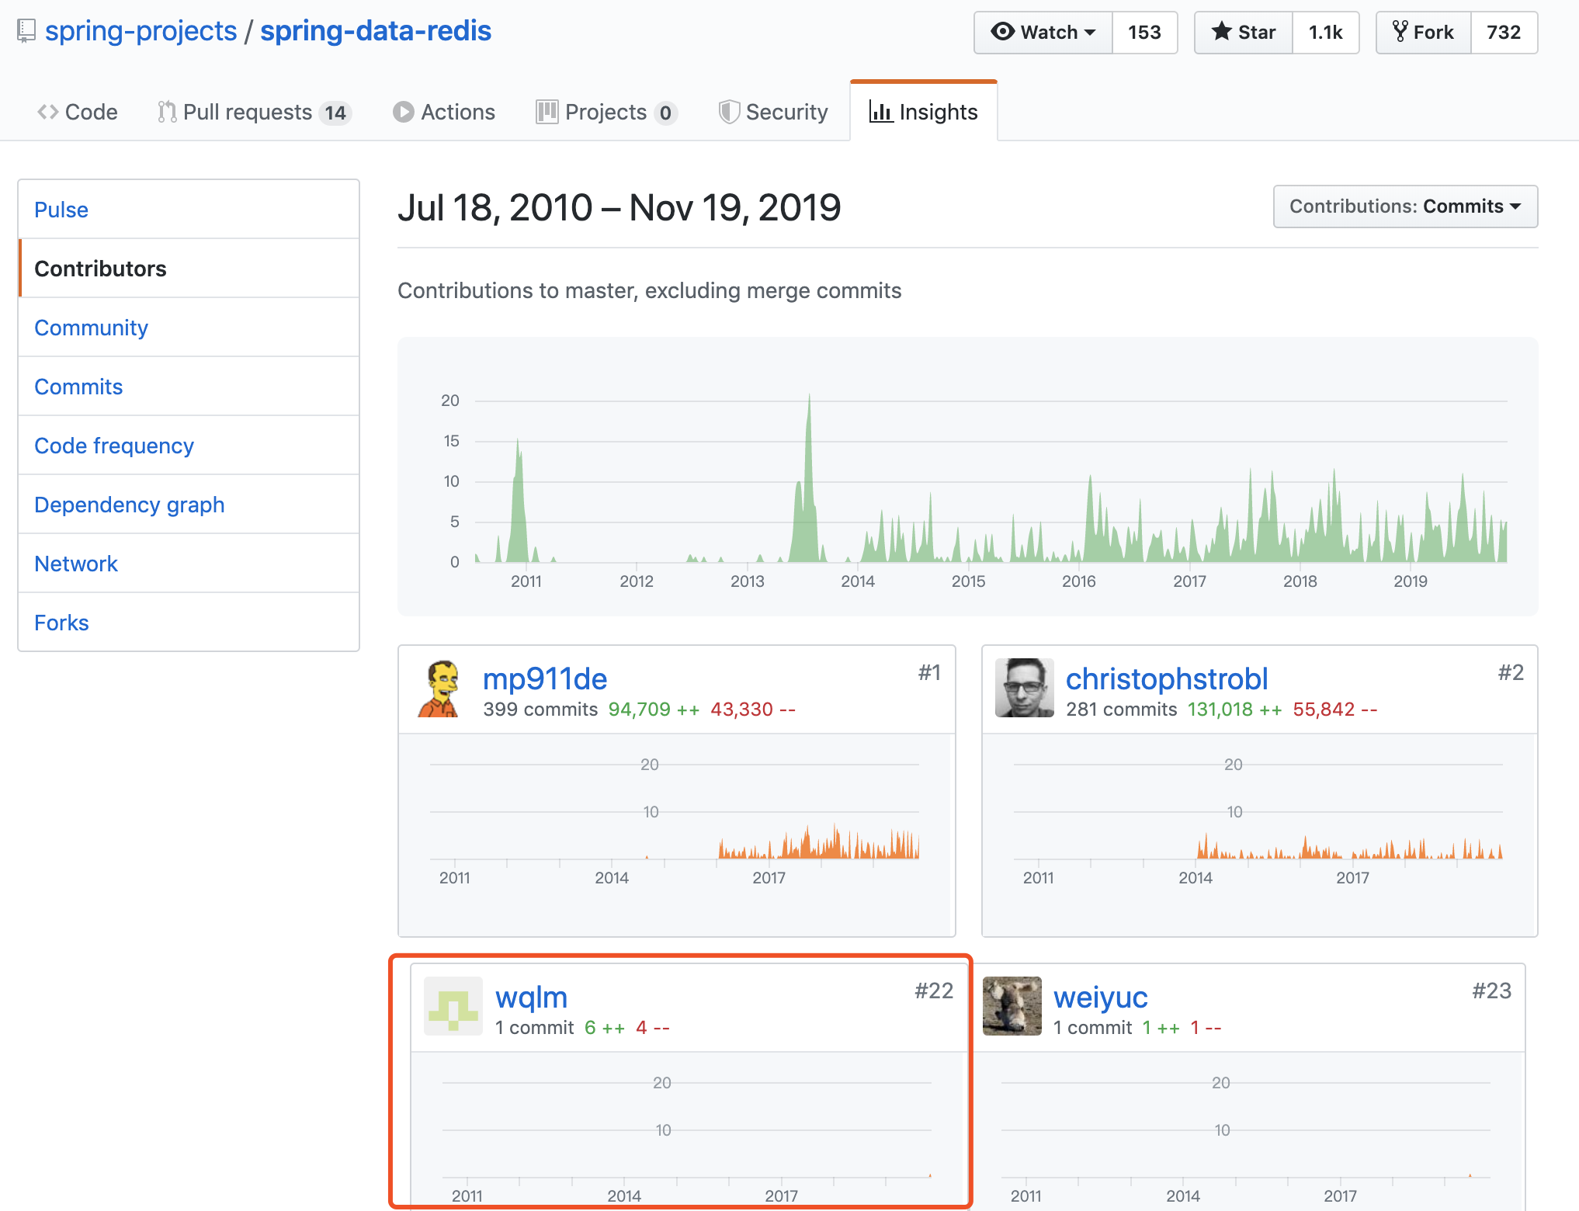Open the 153 watchers count

(x=1144, y=33)
